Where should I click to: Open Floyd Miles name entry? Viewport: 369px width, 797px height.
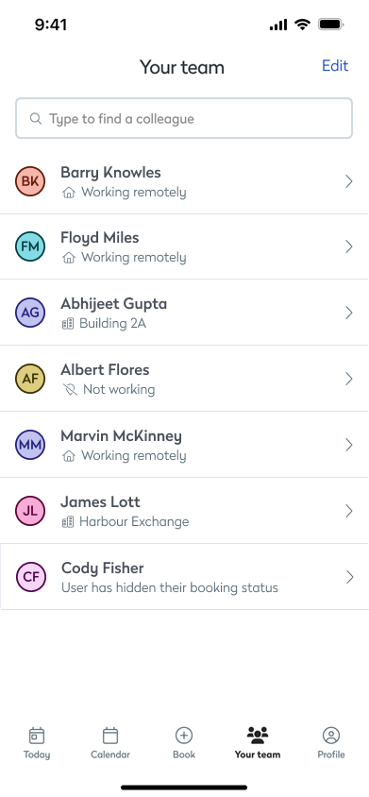(100, 238)
